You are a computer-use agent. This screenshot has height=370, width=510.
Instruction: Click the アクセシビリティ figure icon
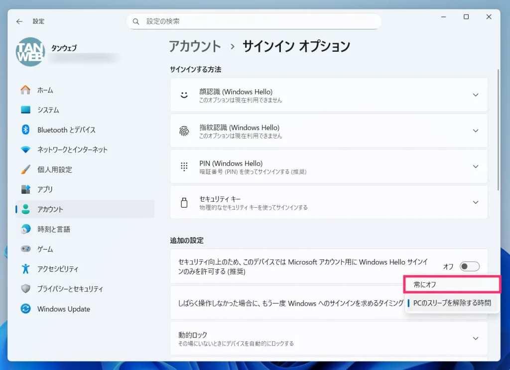coord(25,268)
